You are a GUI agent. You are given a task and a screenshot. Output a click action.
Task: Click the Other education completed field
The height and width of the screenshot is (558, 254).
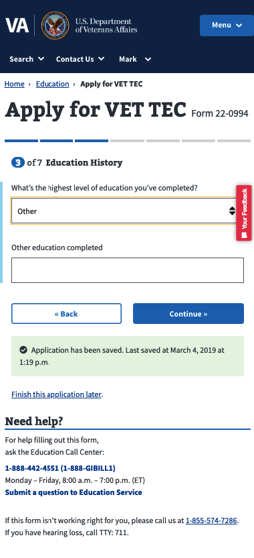pyautogui.click(x=128, y=270)
